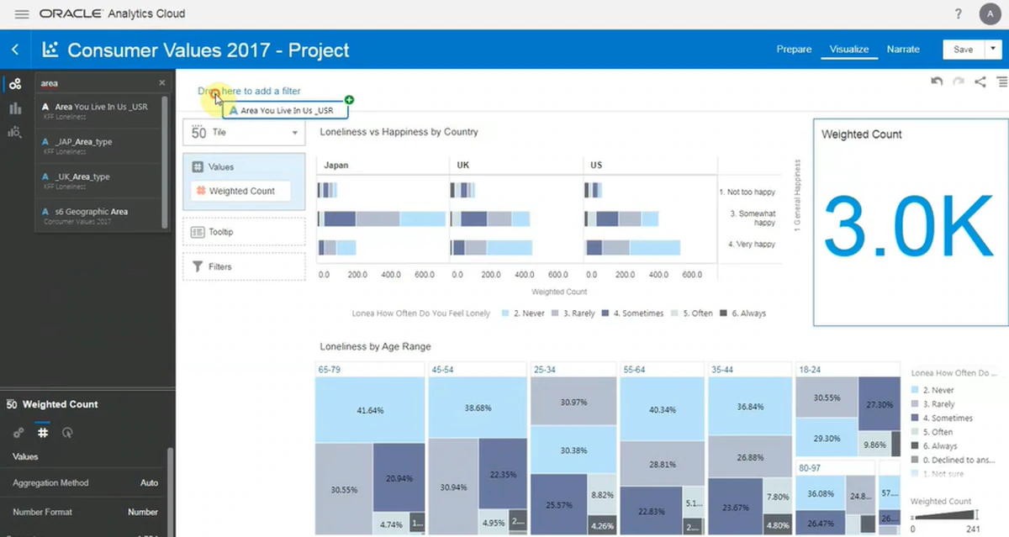Open the Save options dropdown arrow
The width and height of the screenshot is (1009, 537).
[x=992, y=50]
